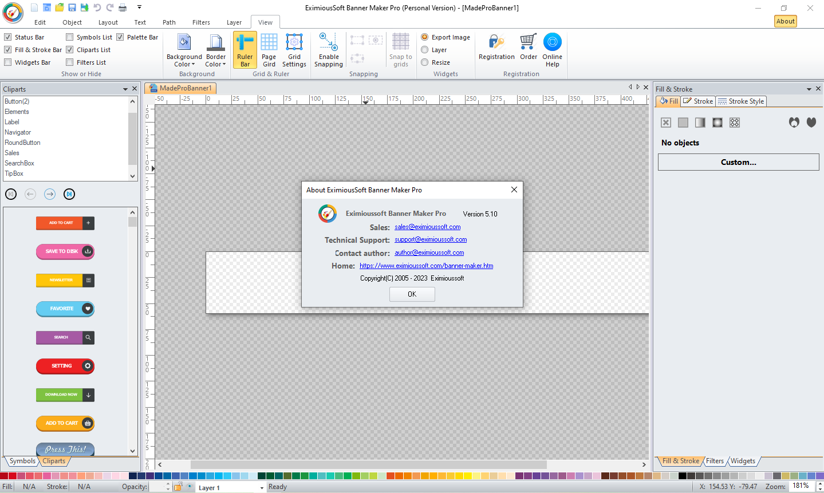Uncheck the Palette Bar checkbox

coord(120,37)
